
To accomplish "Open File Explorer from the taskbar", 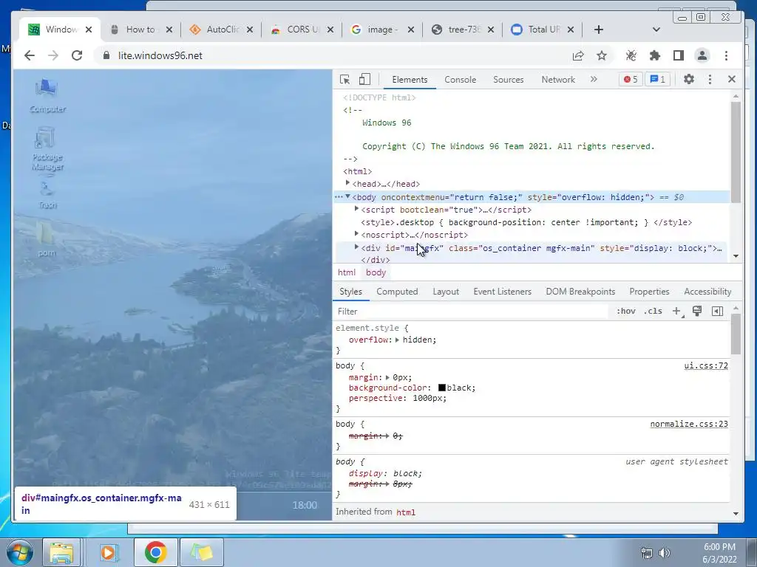I will [61, 552].
